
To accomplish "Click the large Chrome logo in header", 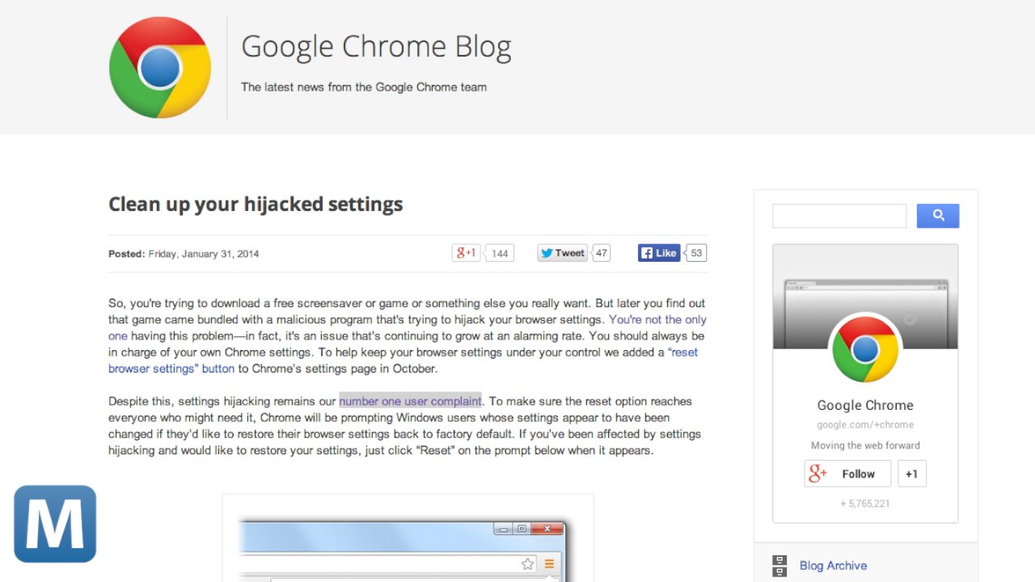I will click(x=160, y=67).
